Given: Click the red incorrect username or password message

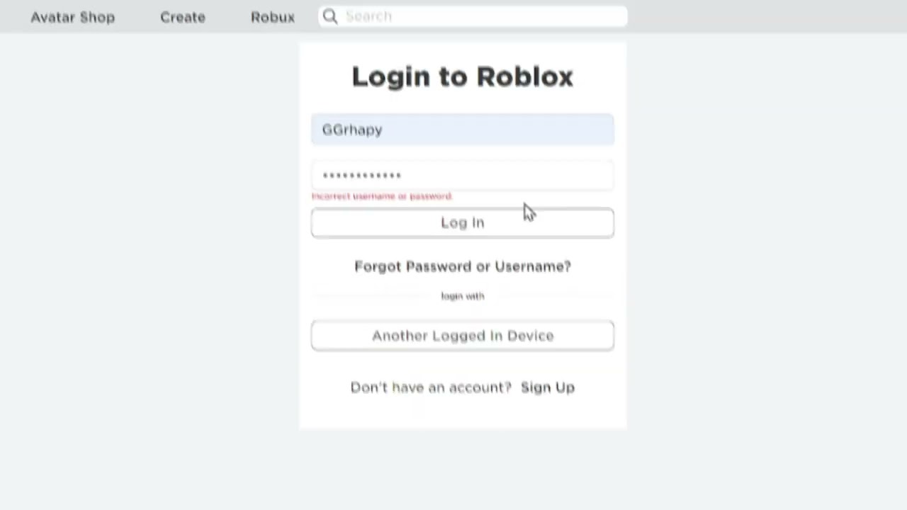Looking at the screenshot, I should tap(382, 196).
